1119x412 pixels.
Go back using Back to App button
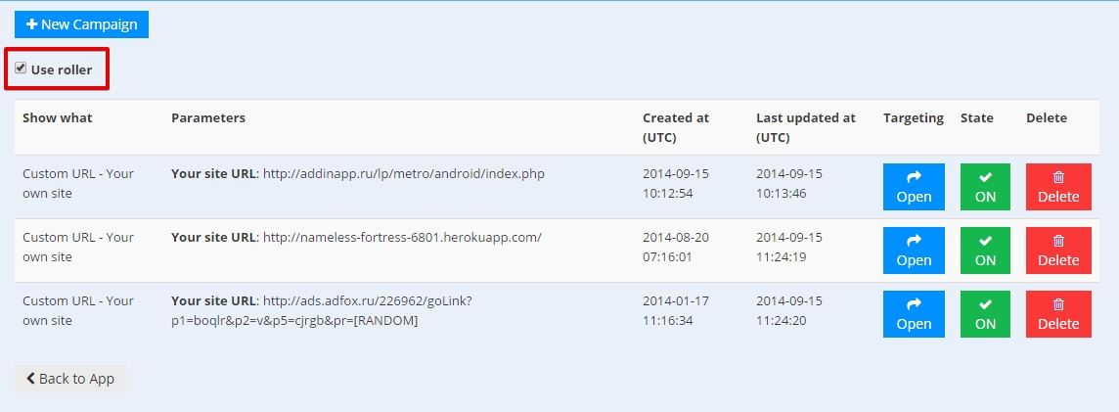[x=70, y=379]
